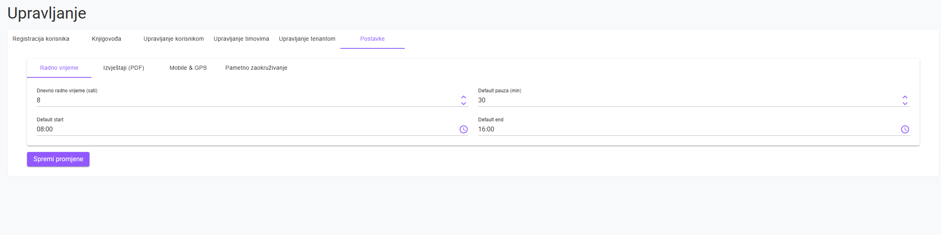This screenshot has height=235, width=941.
Task: Open the Registracija korisnika tab
Action: (41, 39)
